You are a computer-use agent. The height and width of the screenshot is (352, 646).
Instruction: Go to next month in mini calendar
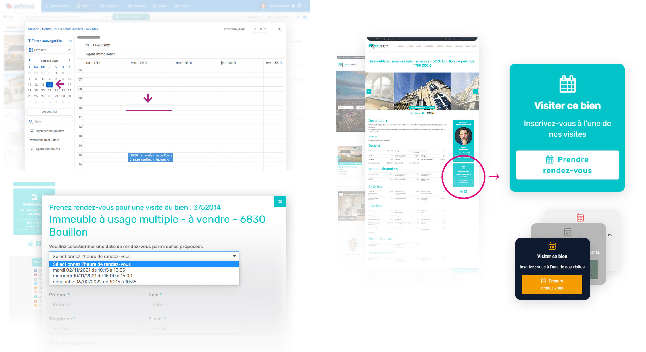coord(69,60)
